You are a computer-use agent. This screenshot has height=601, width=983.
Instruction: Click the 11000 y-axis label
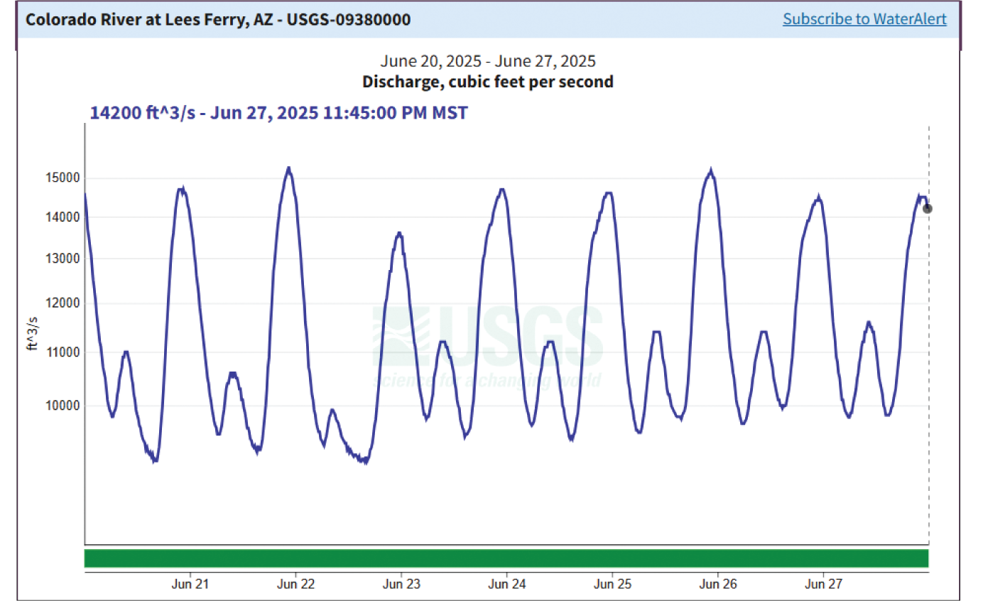(61, 352)
